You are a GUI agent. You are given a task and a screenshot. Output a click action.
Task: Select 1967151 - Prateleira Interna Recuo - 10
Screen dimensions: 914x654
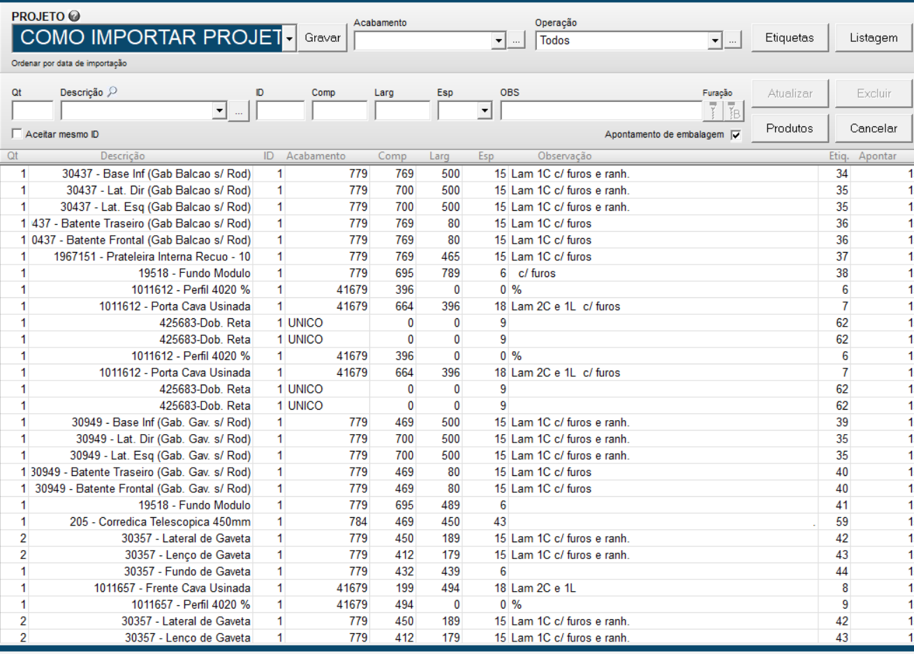[457, 257]
